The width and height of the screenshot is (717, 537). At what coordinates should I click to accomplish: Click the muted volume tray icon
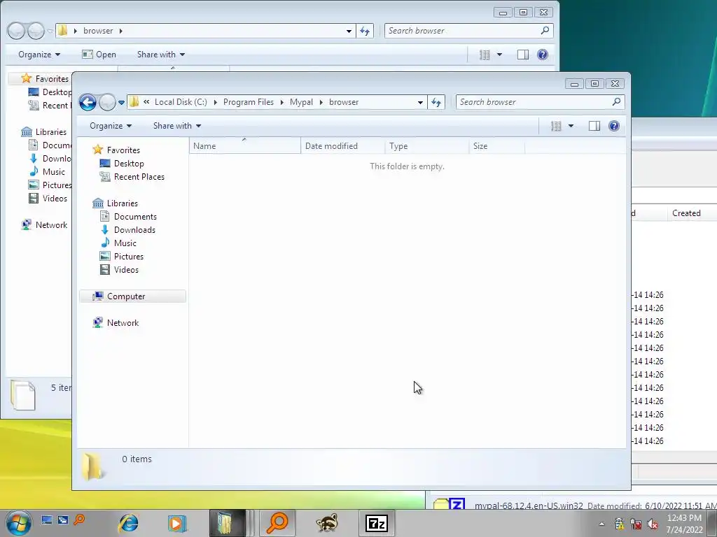coord(653,524)
